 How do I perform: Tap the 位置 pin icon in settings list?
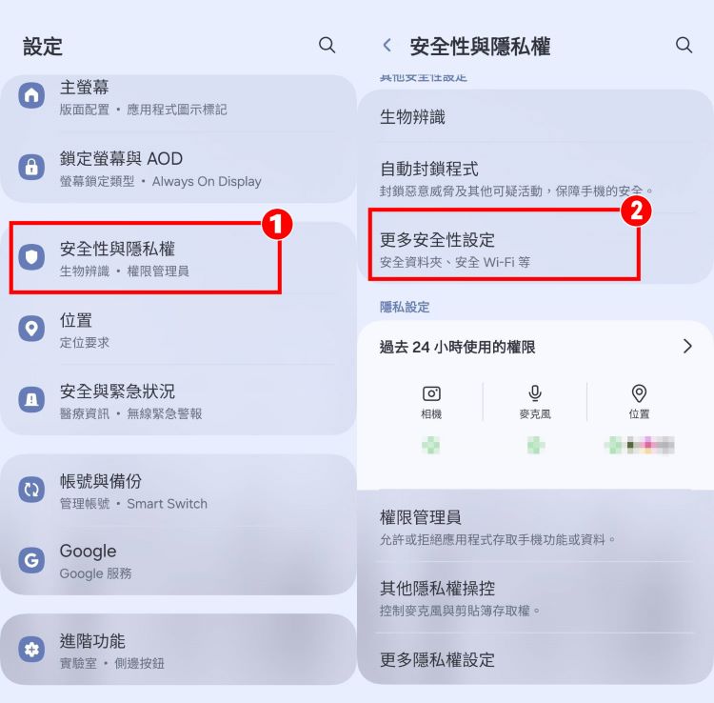[31, 328]
